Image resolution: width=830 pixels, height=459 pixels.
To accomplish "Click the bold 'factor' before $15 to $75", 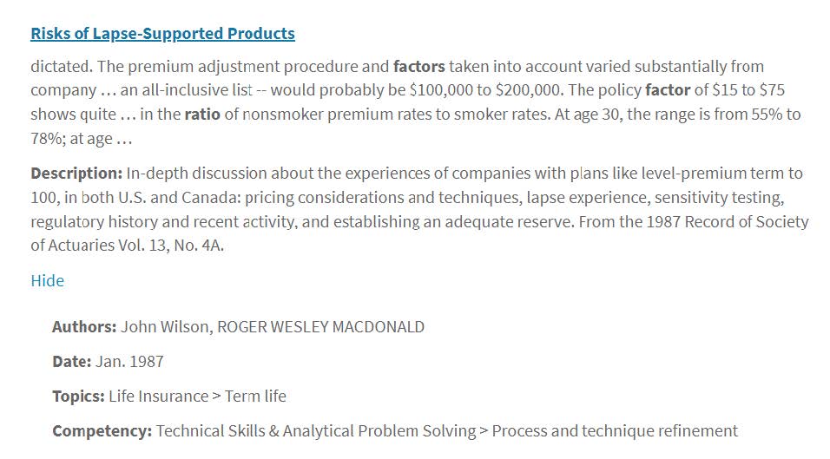I will [668, 90].
